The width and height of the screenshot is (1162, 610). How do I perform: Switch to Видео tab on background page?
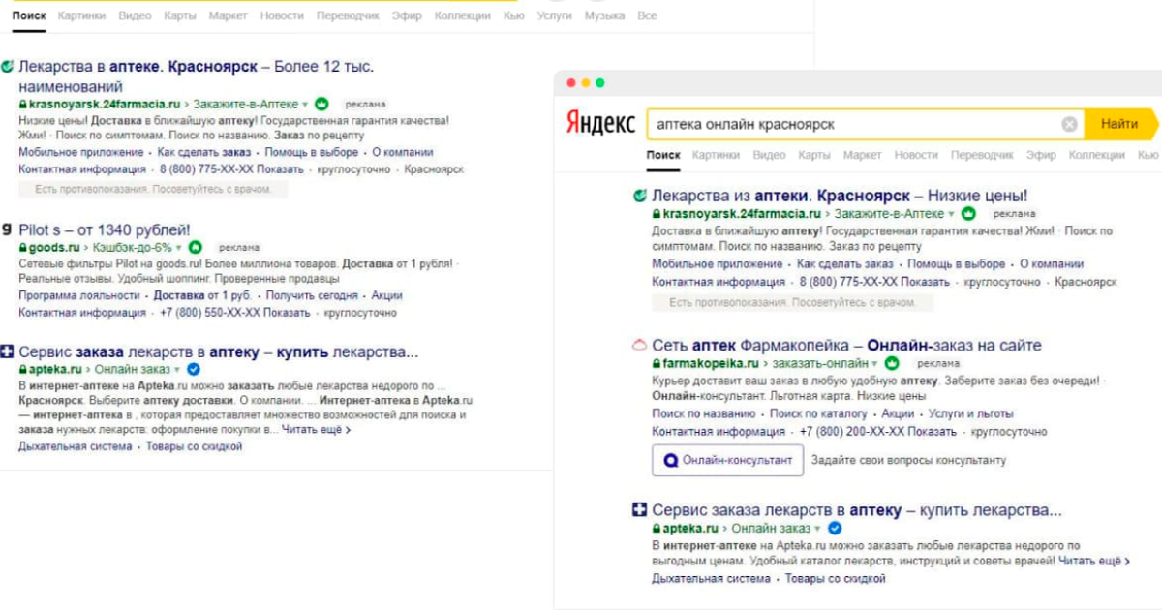(x=135, y=15)
